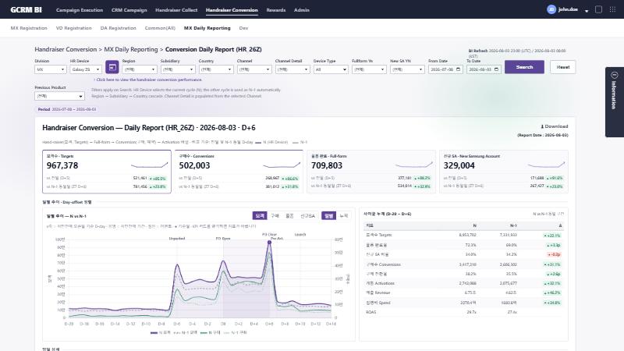Expand the Previous Product dropdown
The width and height of the screenshot is (624, 351).
[x=59, y=96]
